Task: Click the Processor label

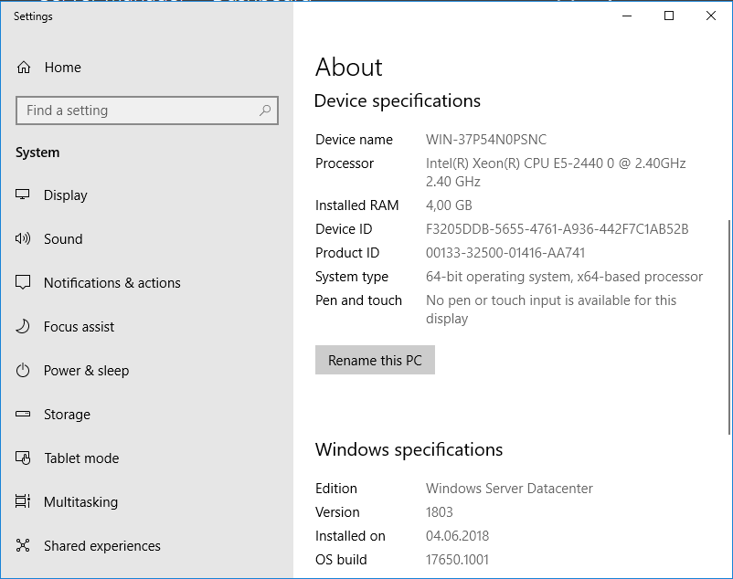Action: pos(345,163)
